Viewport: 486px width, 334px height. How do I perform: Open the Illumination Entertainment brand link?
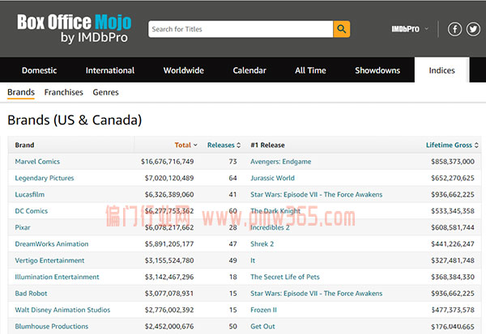tap(57, 277)
